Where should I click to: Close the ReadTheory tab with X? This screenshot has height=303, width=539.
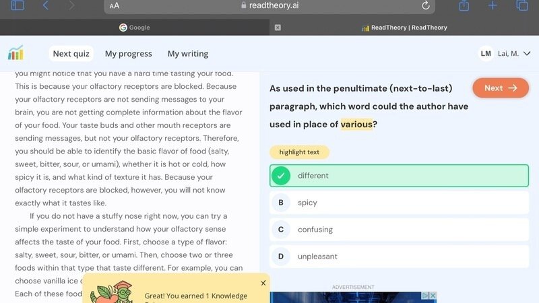[x=278, y=28]
